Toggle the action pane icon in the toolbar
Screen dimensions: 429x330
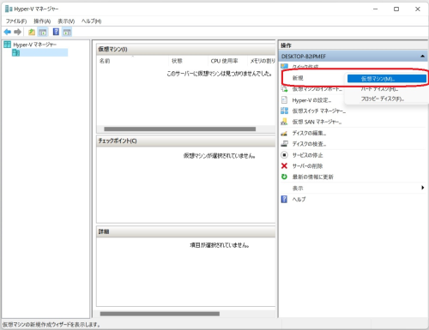67,32
